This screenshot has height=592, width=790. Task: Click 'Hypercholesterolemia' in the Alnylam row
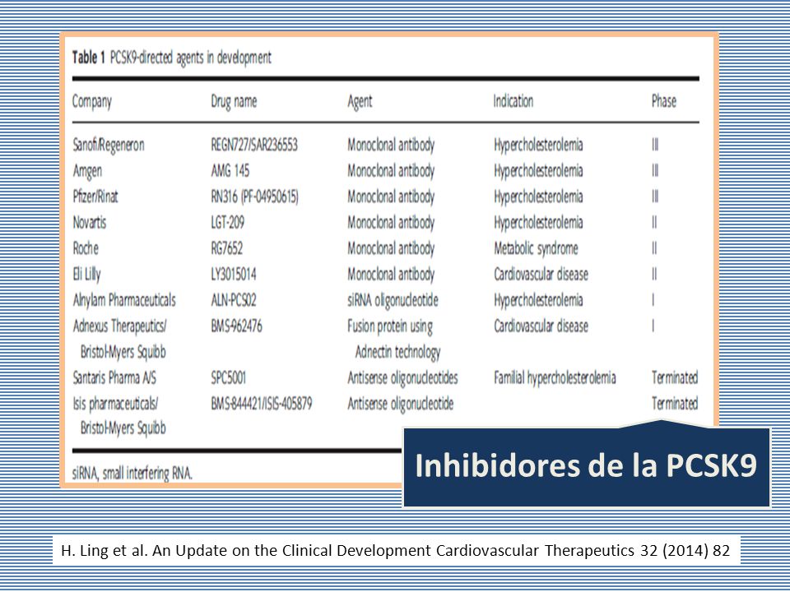click(538, 301)
